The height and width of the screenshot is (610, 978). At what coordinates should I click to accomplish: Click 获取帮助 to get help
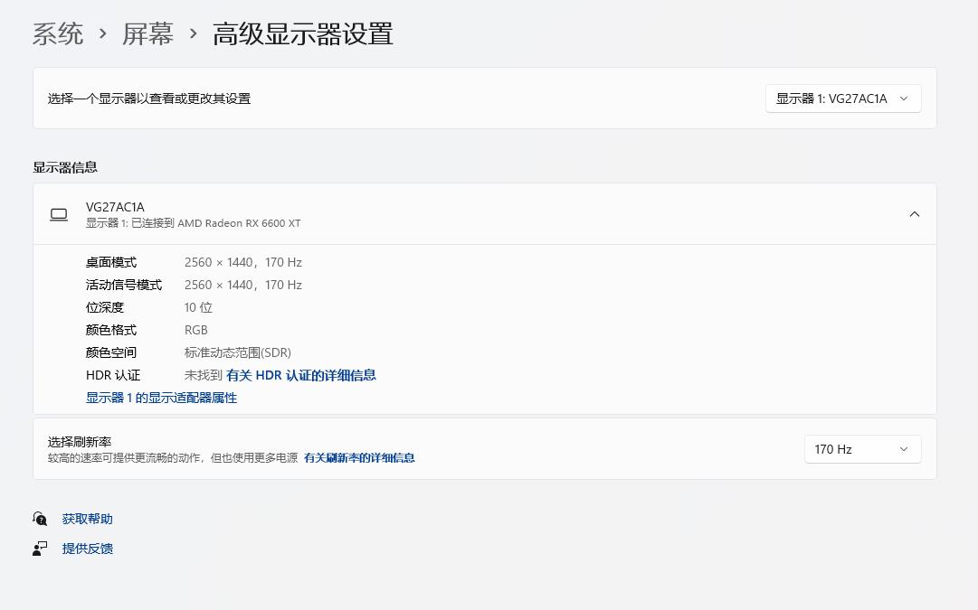pos(86,519)
